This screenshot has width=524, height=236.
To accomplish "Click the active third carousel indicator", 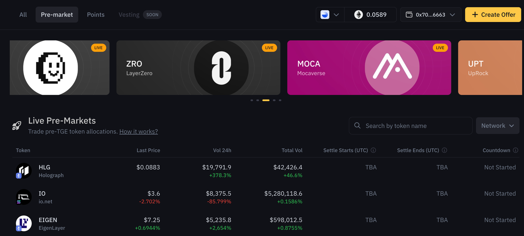I will point(266,100).
